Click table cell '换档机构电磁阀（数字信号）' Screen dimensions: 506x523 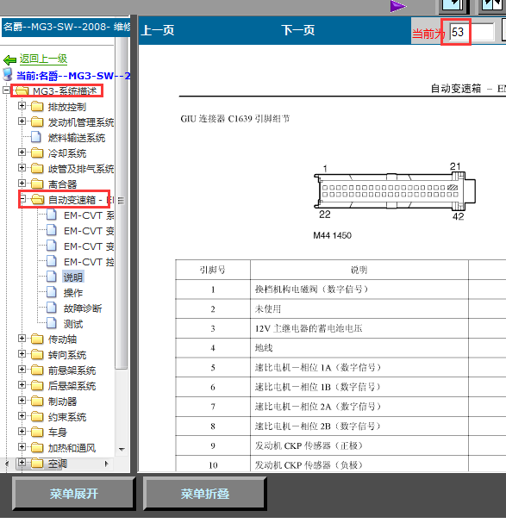[x=359, y=290]
